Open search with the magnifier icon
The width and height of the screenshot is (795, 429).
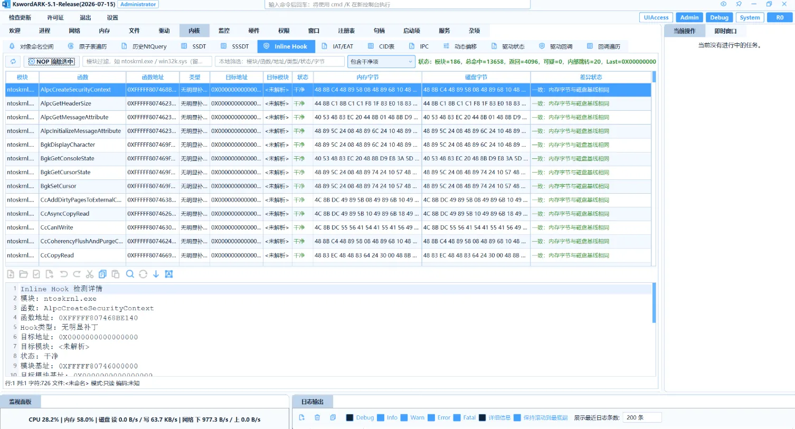click(130, 274)
